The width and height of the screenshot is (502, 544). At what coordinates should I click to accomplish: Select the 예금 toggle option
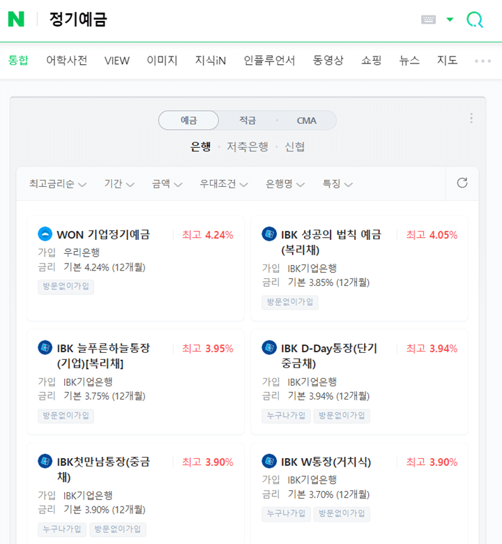(188, 121)
